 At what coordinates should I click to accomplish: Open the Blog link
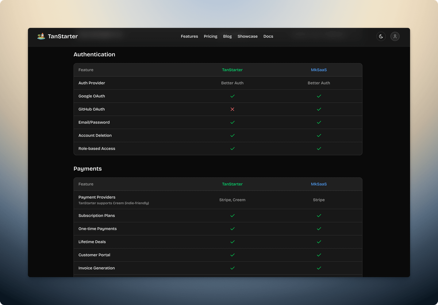coord(227,37)
